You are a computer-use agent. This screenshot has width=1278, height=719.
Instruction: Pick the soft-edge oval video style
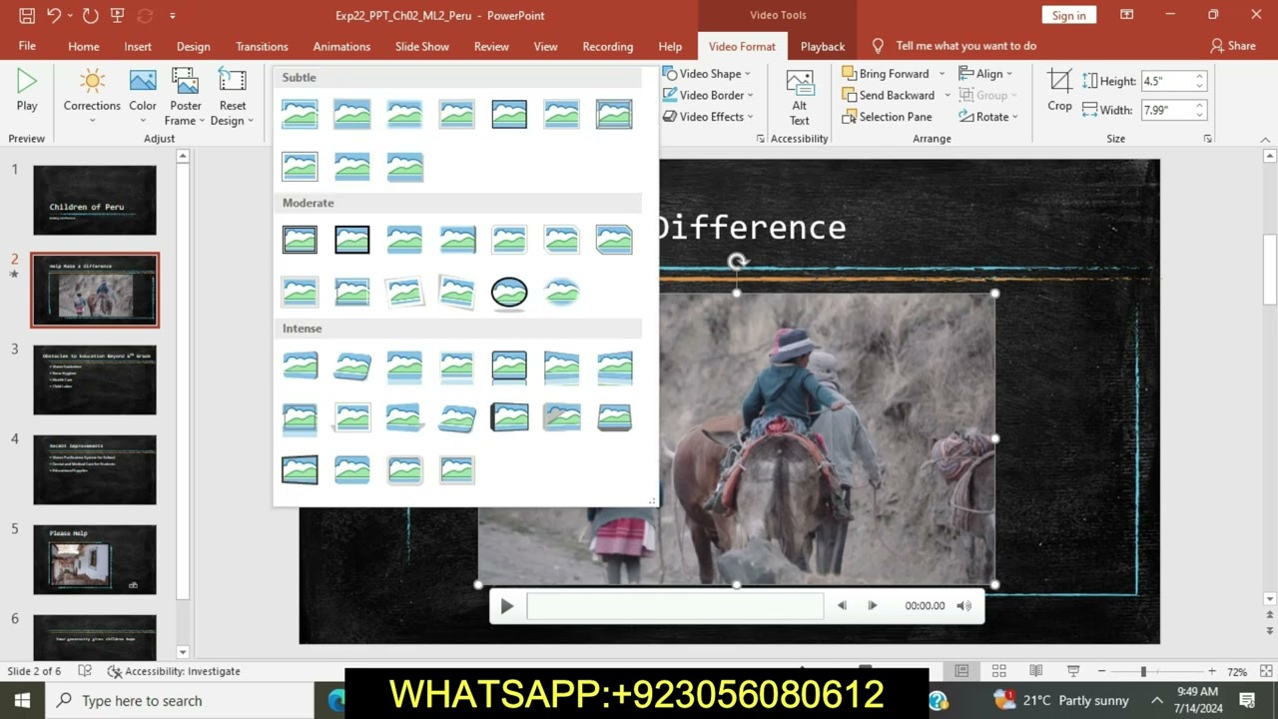(x=562, y=292)
